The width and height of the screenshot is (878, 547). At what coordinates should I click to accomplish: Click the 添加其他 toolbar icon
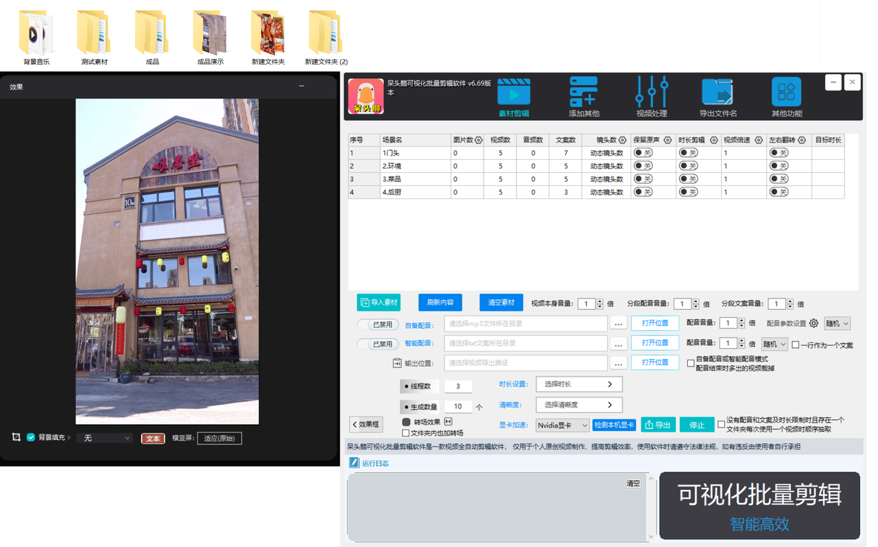pos(583,97)
